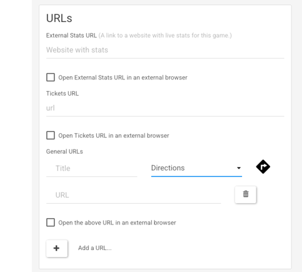Delete the URL entry with trash icon
The width and height of the screenshot is (302, 272).
point(246,194)
